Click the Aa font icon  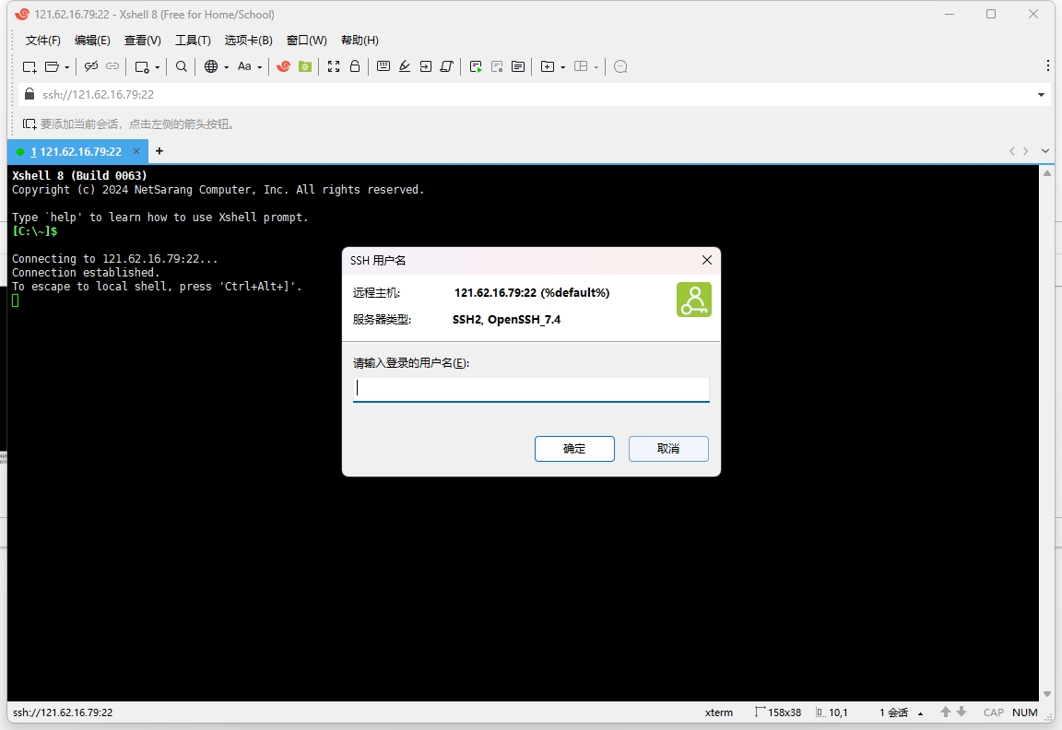click(x=244, y=66)
